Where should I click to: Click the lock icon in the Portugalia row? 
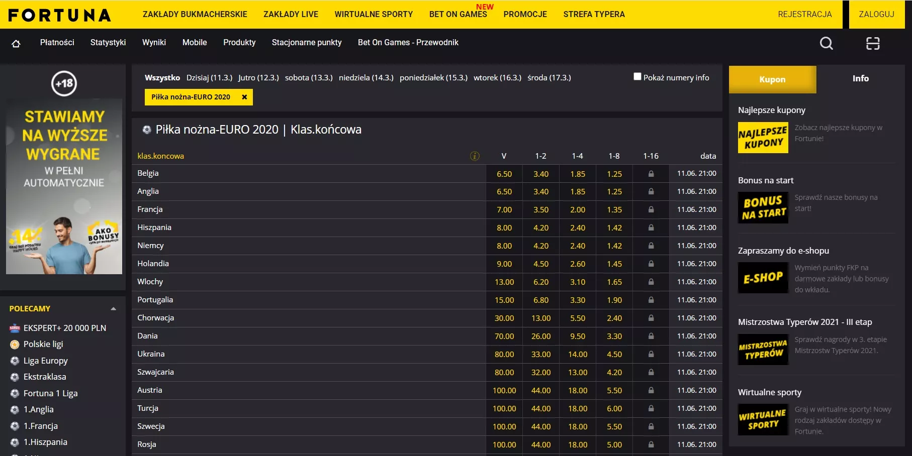651,300
